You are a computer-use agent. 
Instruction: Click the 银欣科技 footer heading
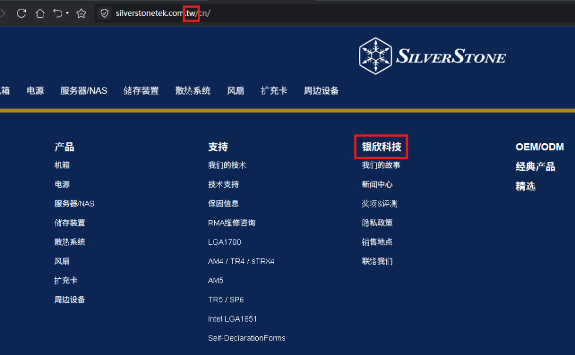pos(381,147)
